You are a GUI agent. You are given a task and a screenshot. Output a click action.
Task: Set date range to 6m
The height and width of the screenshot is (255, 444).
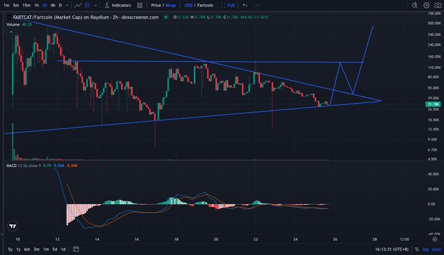pos(27,249)
